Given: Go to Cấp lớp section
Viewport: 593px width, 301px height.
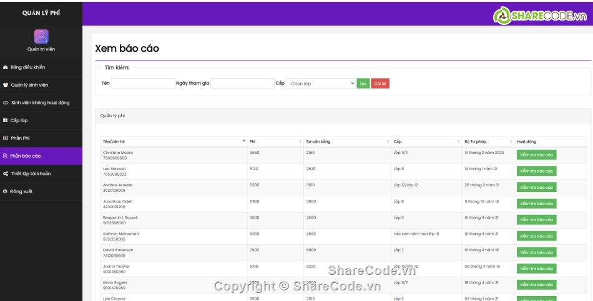Looking at the screenshot, I should (x=41, y=120).
